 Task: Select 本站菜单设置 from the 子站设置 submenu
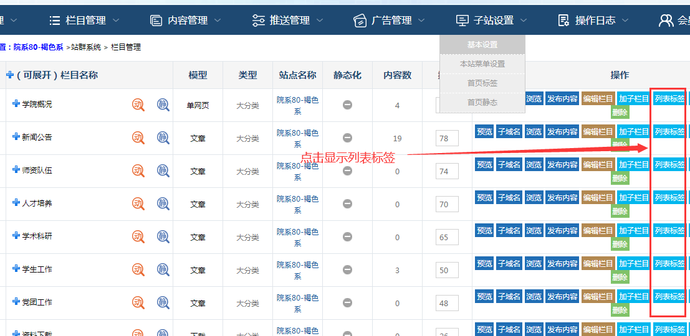tap(482, 64)
